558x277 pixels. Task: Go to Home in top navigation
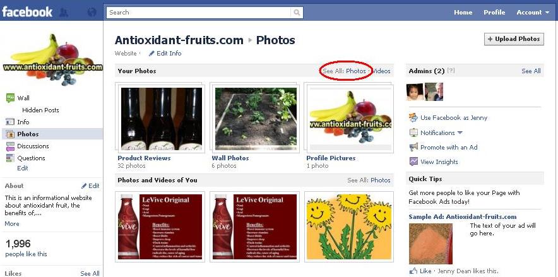[463, 13]
